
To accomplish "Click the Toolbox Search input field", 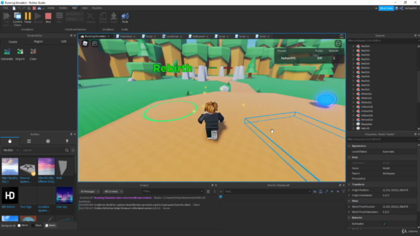I will coord(43,150).
